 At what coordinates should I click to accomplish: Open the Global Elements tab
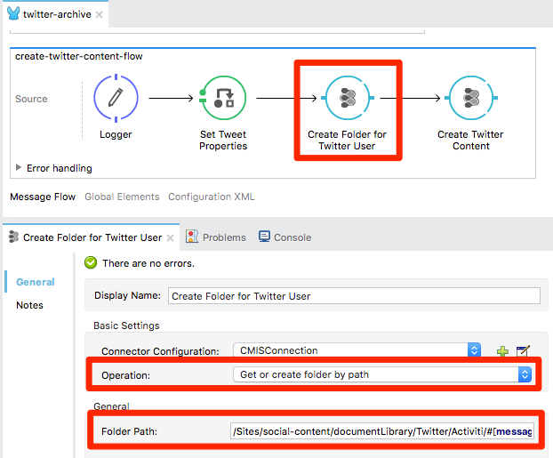click(x=122, y=197)
